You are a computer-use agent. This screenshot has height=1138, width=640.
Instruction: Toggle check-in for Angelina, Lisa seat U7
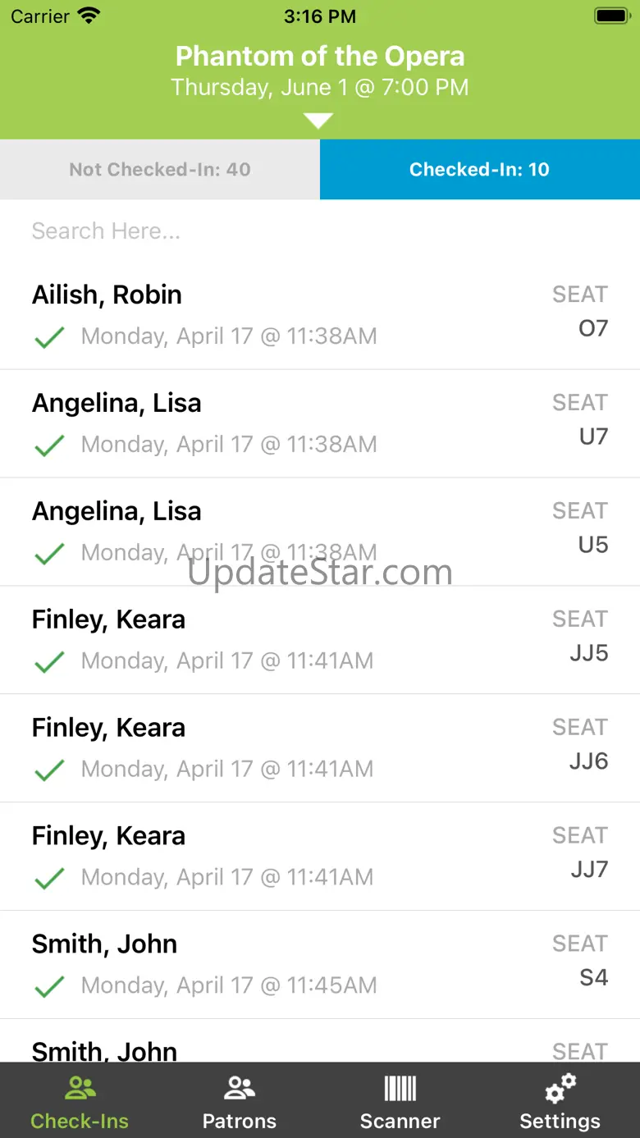[49, 446]
